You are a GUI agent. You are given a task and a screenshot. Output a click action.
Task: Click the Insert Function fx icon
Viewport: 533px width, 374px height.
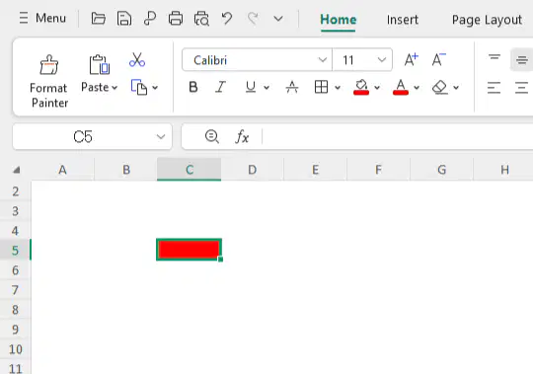242,137
